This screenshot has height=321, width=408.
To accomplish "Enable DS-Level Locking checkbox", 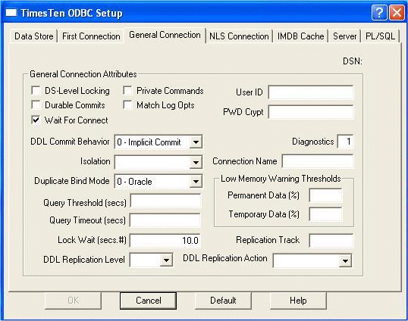I will pyautogui.click(x=36, y=90).
